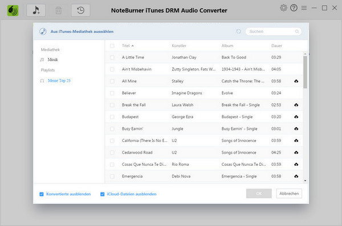Click cloud icon for Break the Fall
This screenshot has width=342, height=226.
point(296,105)
